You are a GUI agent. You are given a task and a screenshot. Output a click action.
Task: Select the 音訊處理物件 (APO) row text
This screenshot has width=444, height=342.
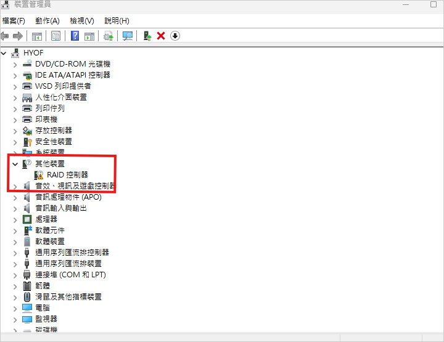click(68, 197)
